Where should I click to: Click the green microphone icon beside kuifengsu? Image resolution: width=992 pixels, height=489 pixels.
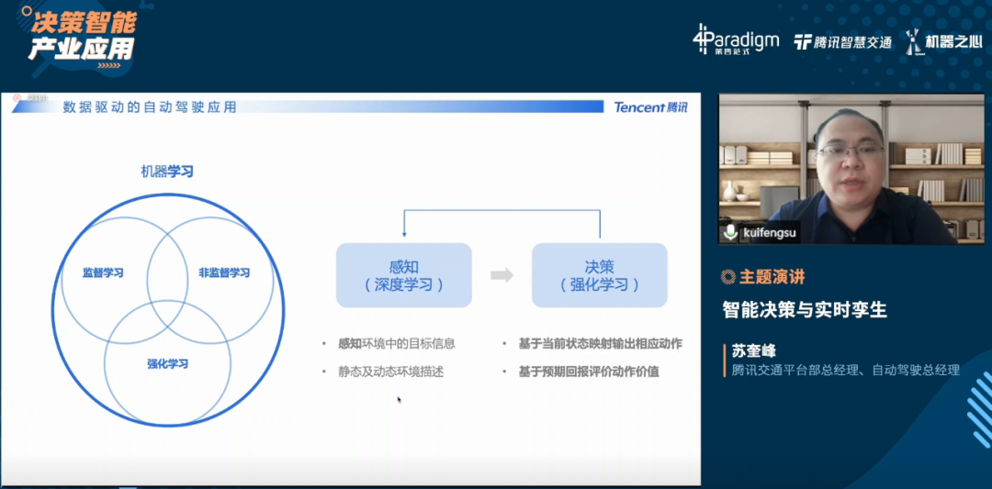point(731,232)
